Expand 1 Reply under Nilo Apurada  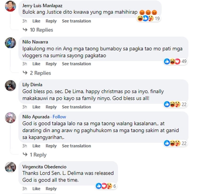tap(35, 155)
